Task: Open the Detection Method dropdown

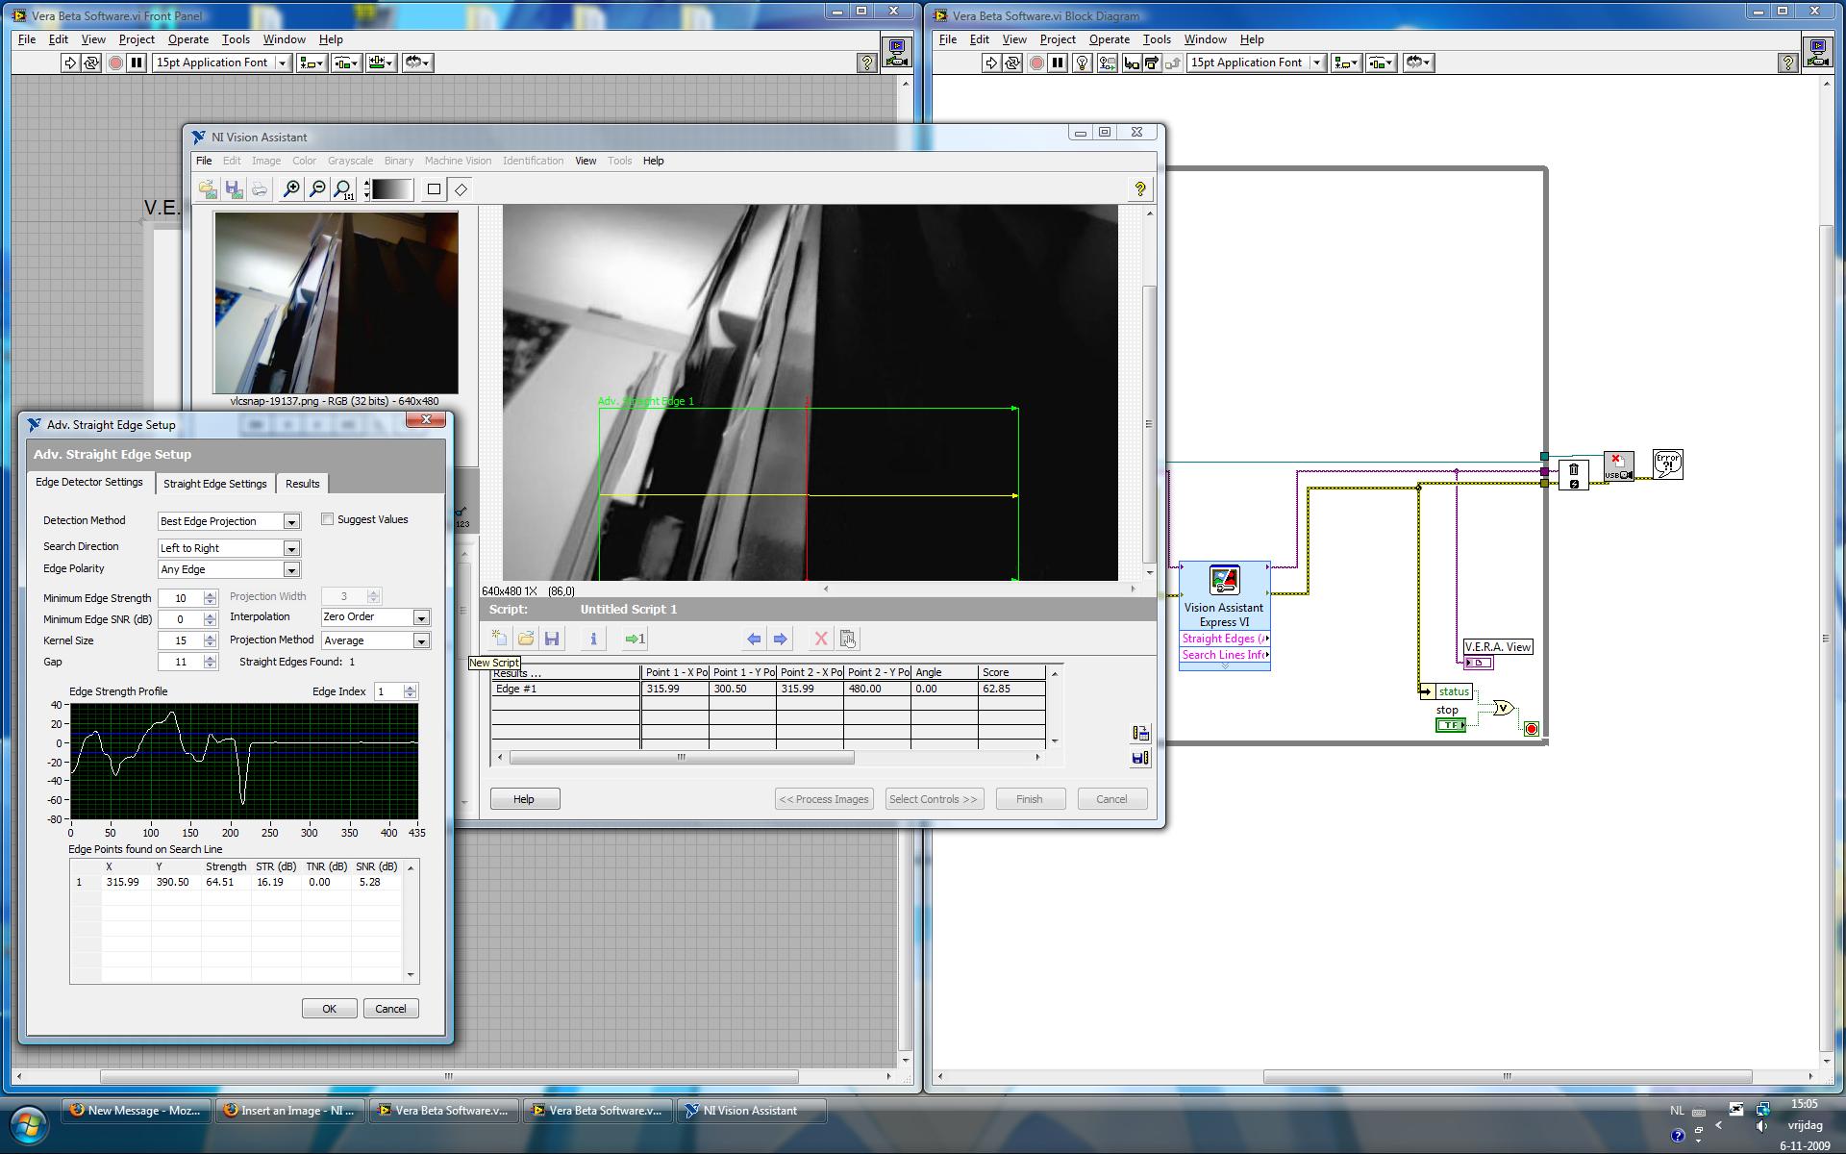Action: pos(291,521)
